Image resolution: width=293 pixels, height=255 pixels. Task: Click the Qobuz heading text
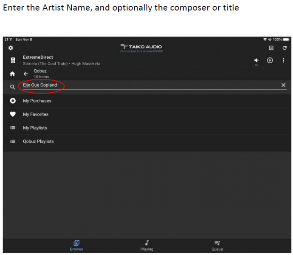[x=40, y=71]
